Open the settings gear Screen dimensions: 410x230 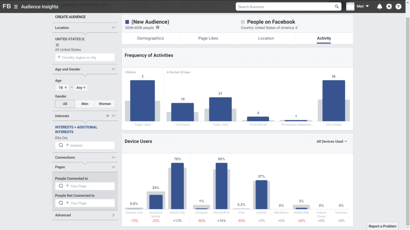tap(389, 6)
